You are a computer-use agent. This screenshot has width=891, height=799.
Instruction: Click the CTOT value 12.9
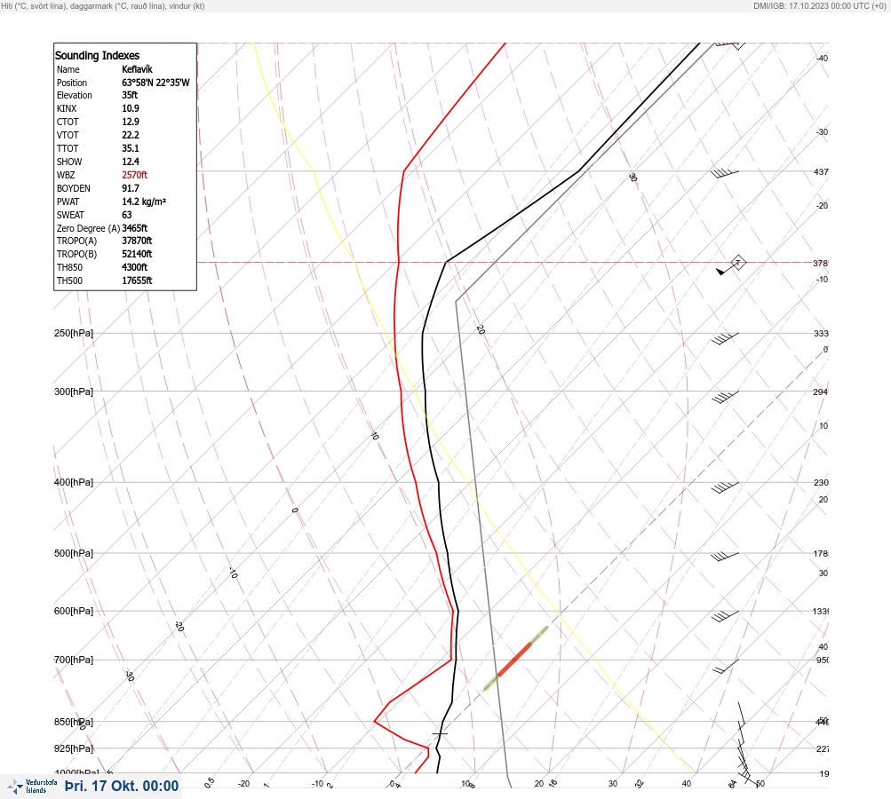point(130,122)
